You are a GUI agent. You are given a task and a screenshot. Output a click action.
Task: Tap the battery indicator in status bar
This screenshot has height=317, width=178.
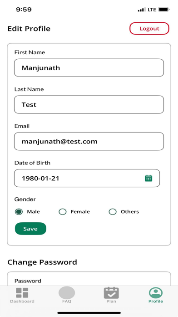163,10
